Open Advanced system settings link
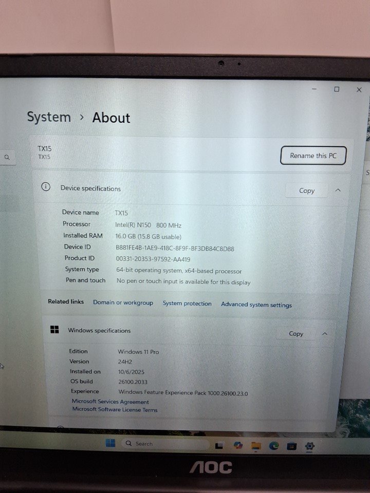Screen dimensions: 370x493 pyautogui.click(x=256, y=305)
